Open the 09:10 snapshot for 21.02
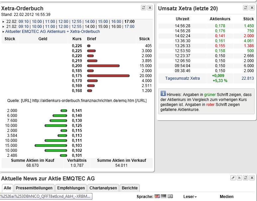The width and height of the screenshot is (257, 201). (23, 27)
